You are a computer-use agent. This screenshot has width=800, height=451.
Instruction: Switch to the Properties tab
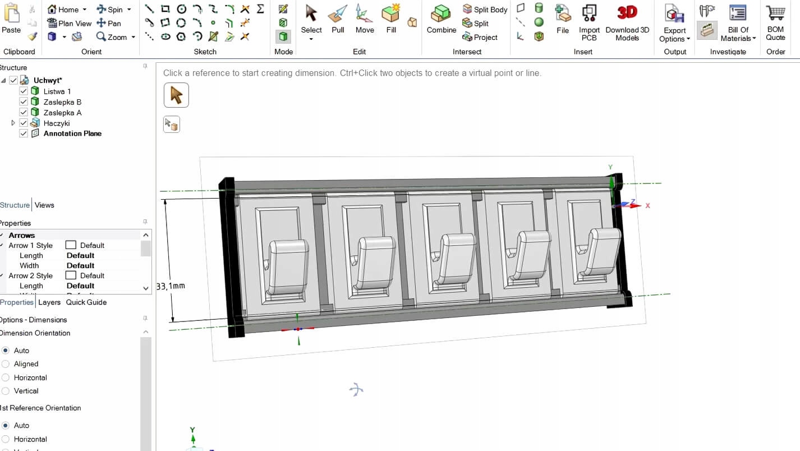[17, 302]
